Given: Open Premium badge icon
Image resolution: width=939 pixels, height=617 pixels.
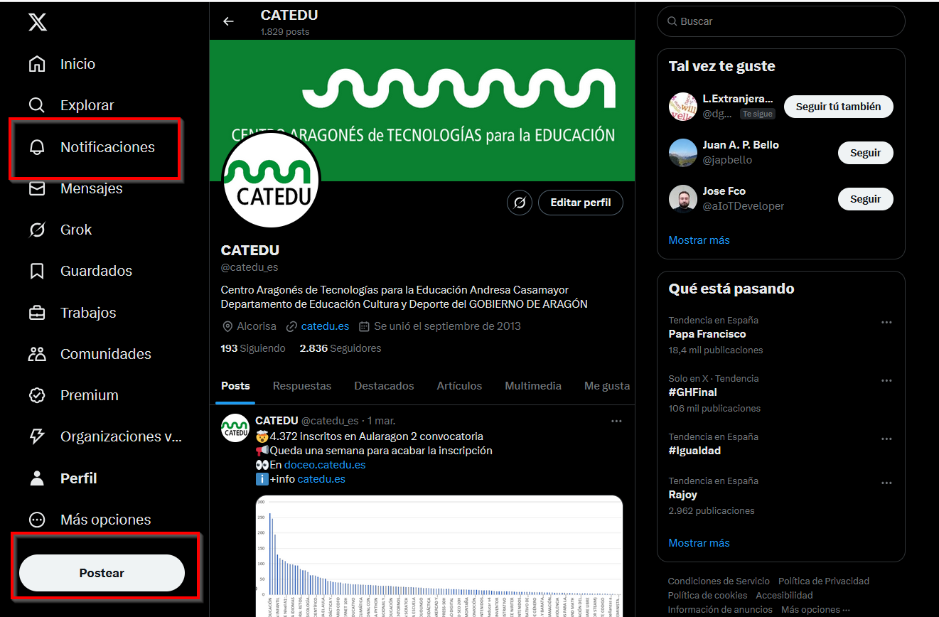Looking at the screenshot, I should [36, 395].
